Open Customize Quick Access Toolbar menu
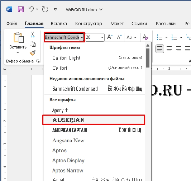This screenshot has width=191, height=181. (55, 9)
